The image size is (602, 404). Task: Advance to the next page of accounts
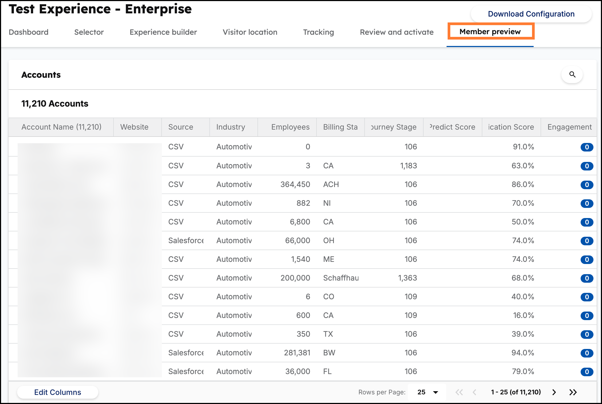click(553, 392)
